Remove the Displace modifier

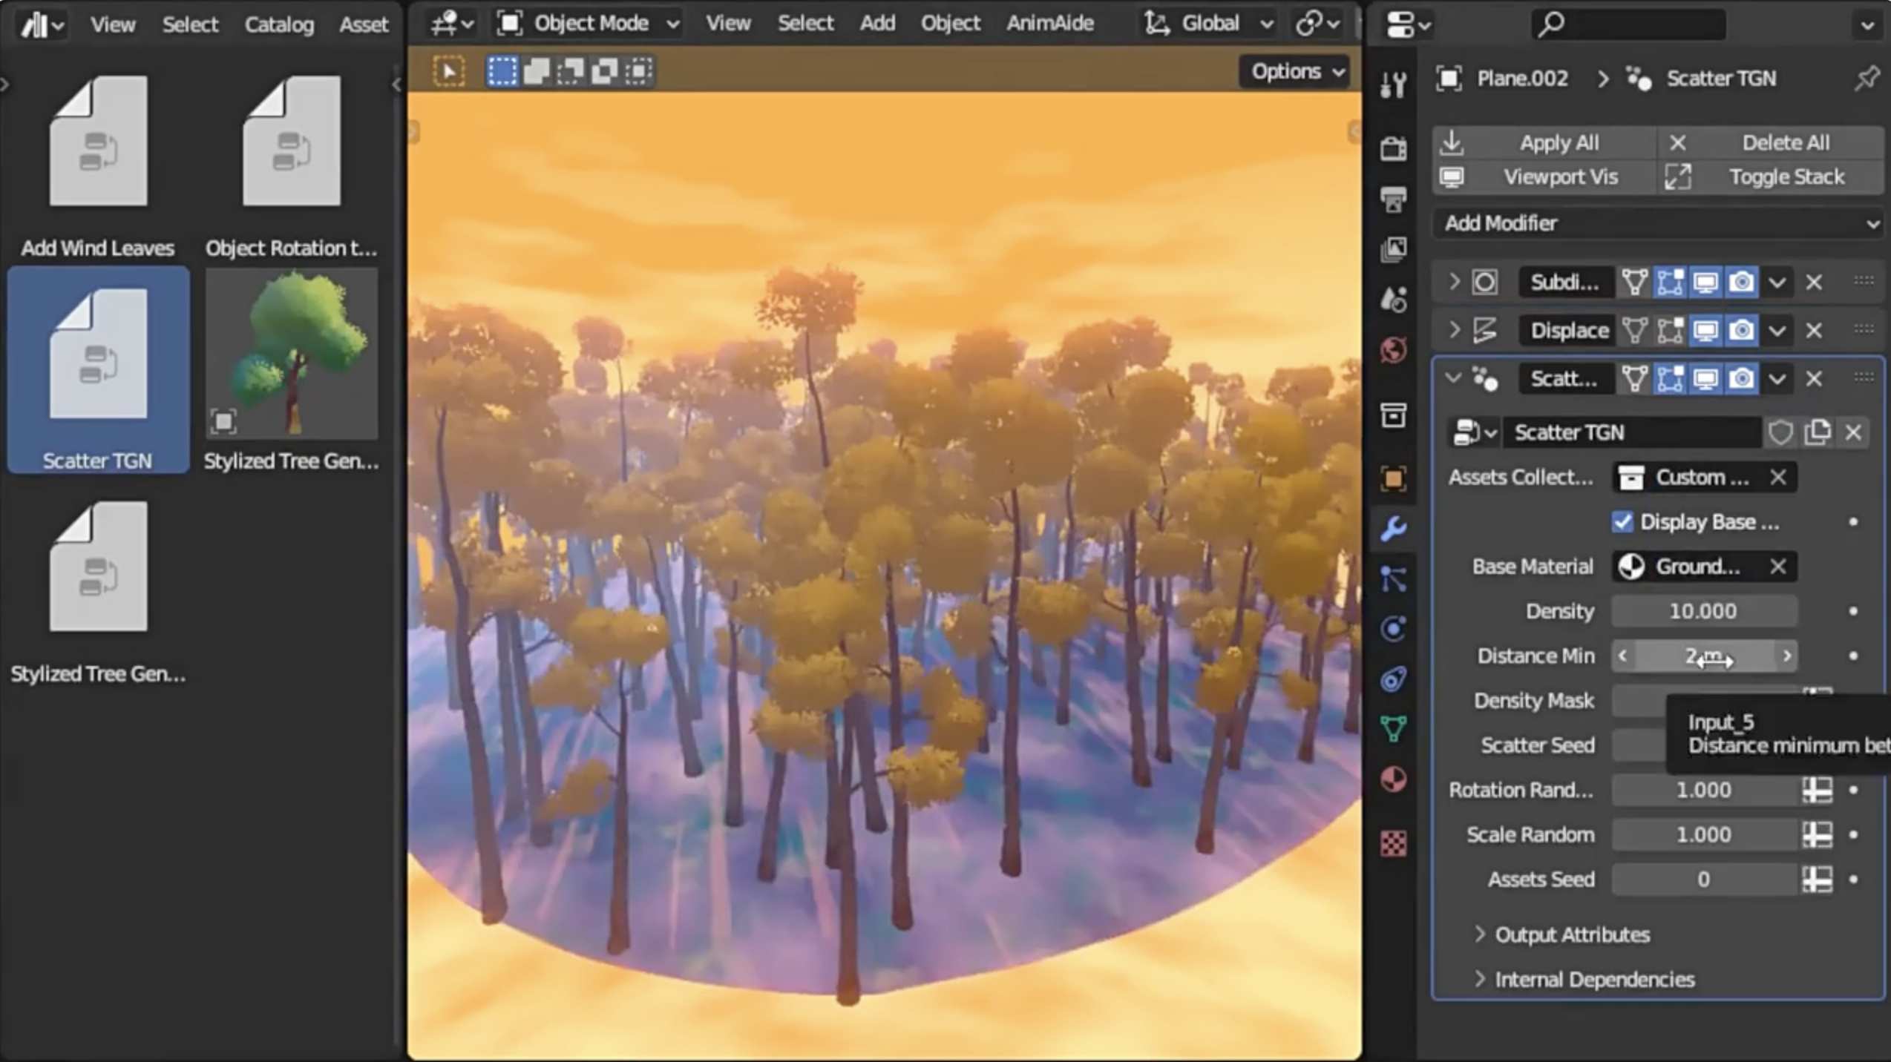(1814, 331)
